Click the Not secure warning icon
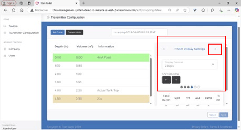Viewport: 241px width, 130px height. point(32,10)
